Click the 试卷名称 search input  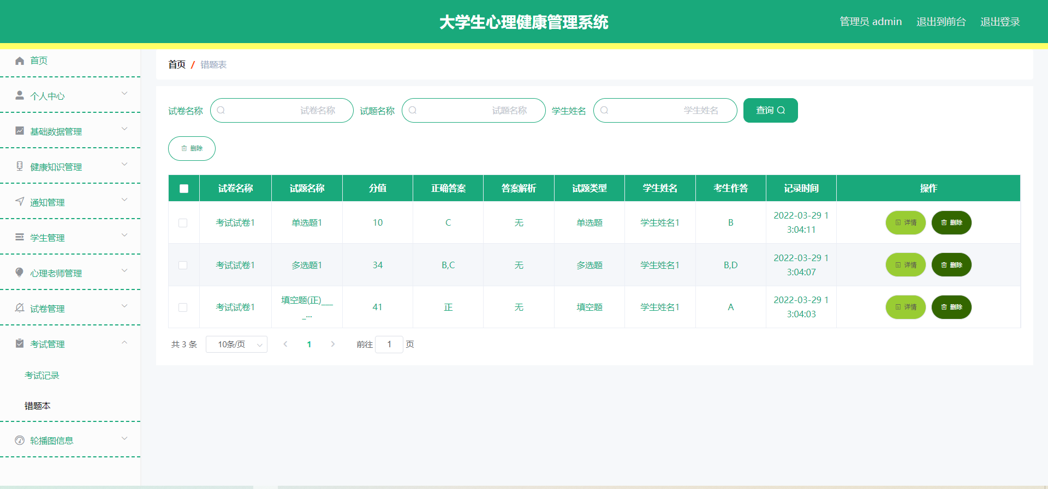[282, 110]
